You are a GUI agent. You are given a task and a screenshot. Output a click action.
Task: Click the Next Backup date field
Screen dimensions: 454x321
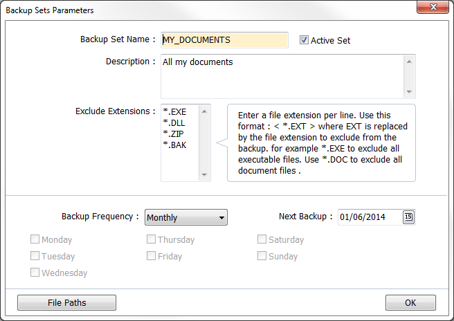tap(370, 217)
